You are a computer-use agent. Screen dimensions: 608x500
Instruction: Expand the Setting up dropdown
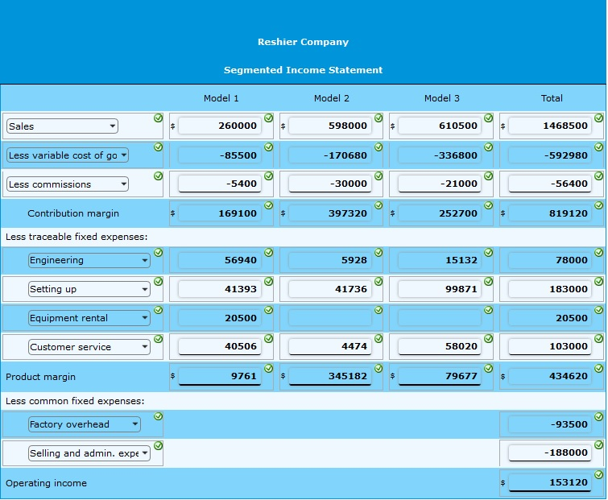coord(89,289)
